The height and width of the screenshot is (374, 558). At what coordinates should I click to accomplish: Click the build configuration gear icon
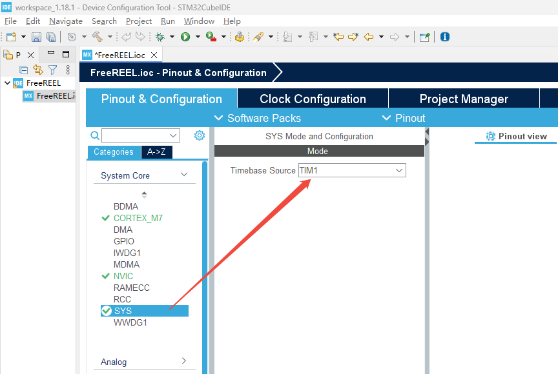coord(72,37)
